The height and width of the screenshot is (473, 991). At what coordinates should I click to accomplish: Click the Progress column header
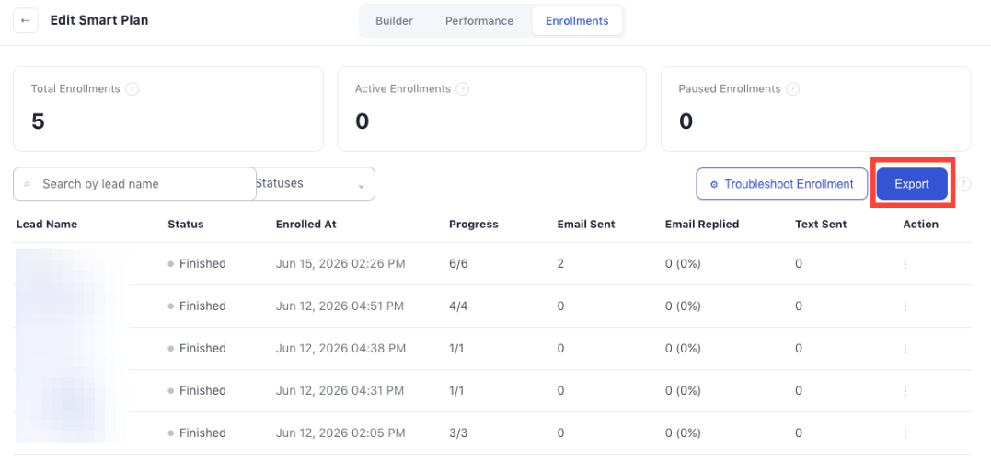473,224
